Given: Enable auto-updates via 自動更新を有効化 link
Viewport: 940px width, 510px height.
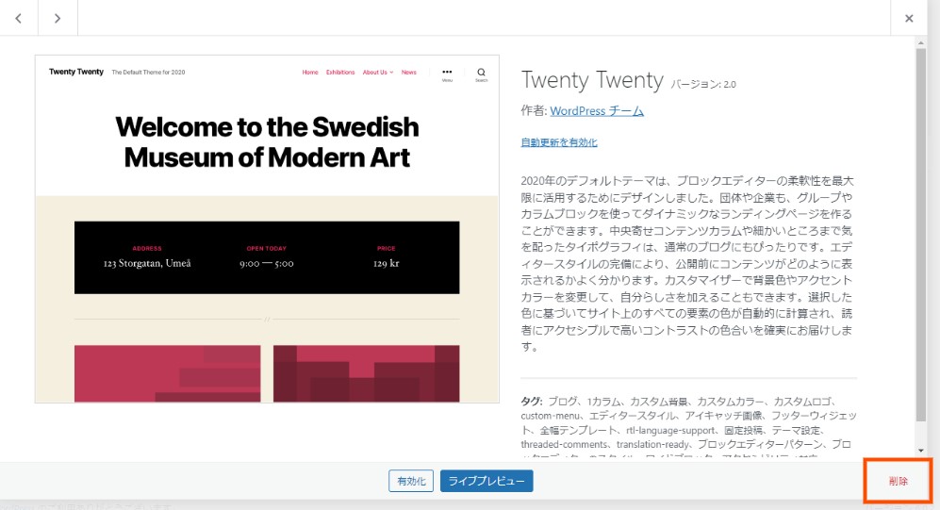Looking at the screenshot, I should (x=559, y=142).
